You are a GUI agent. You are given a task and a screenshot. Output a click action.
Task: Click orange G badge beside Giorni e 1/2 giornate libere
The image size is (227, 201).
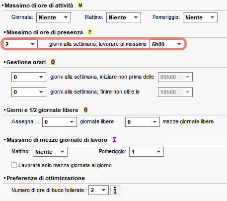85,110
